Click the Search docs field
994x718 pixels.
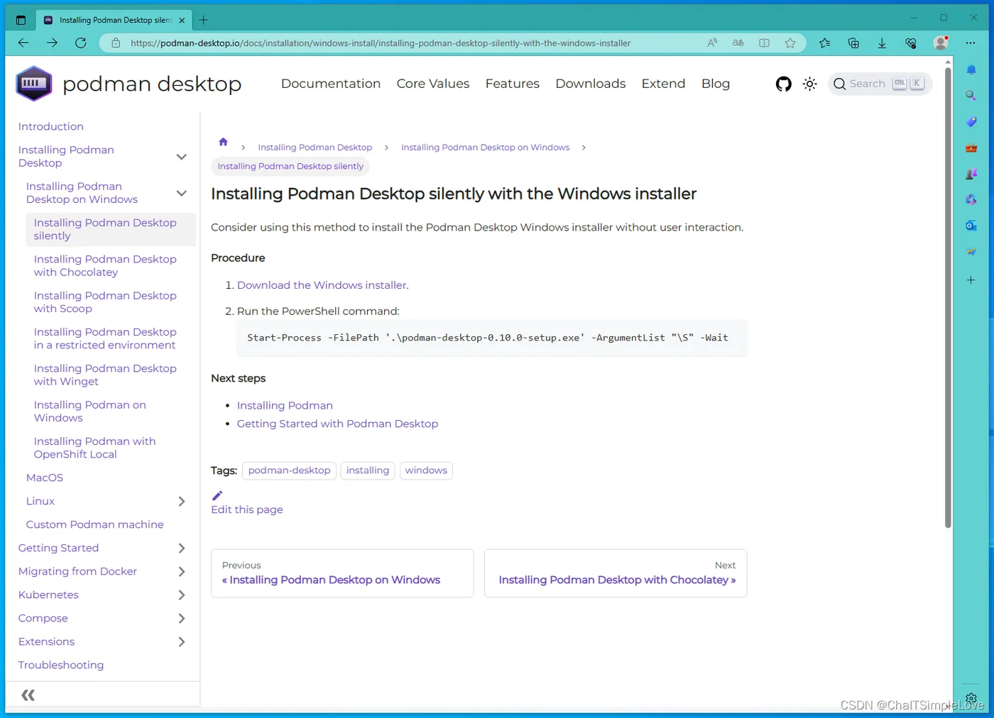coord(880,84)
